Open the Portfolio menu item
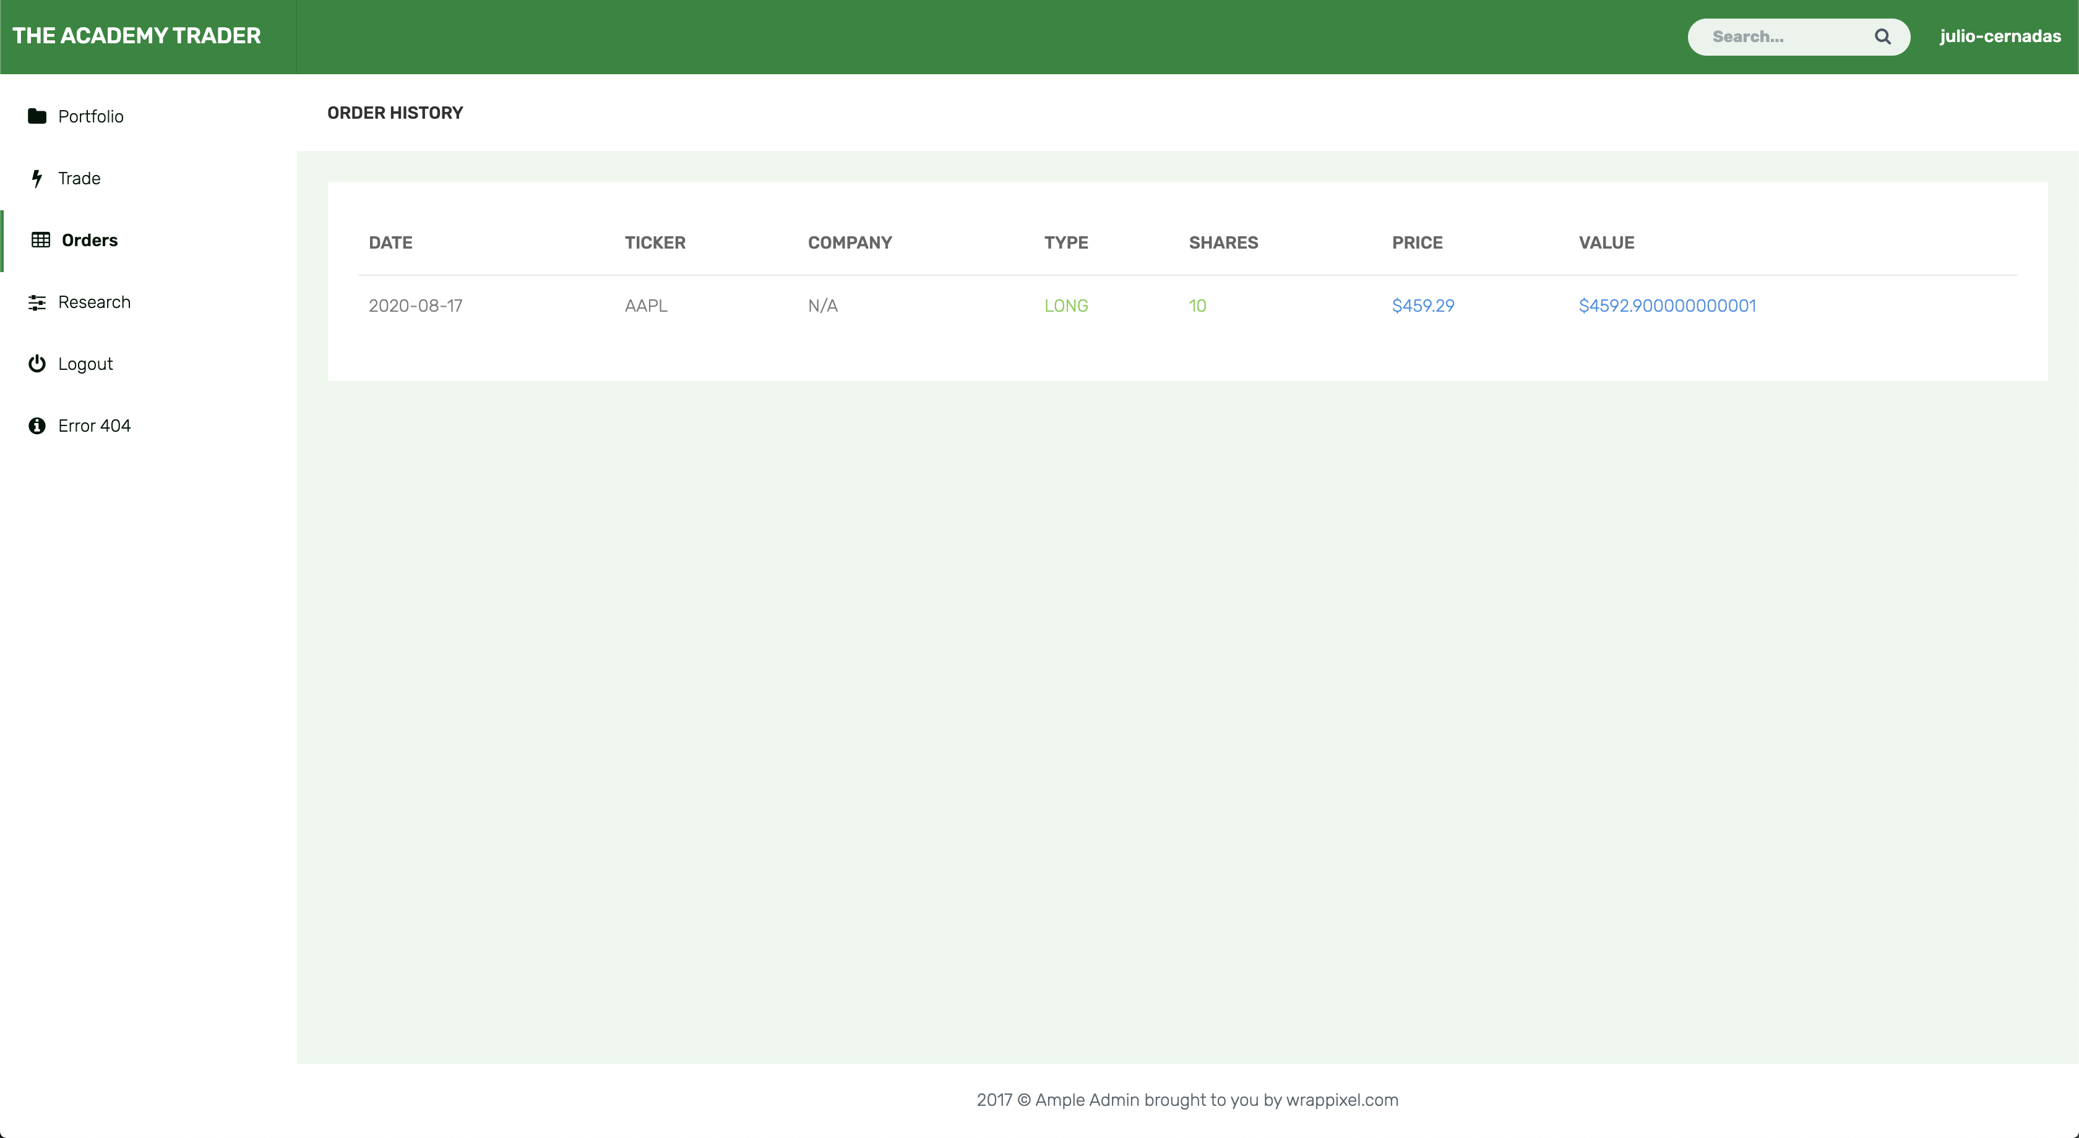Viewport: 2079px width, 1138px height. pos(90,116)
